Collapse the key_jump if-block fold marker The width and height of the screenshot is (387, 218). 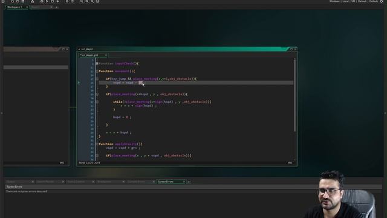point(97,79)
